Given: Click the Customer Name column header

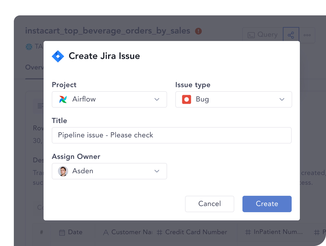Looking at the screenshot, I should click(x=128, y=232).
